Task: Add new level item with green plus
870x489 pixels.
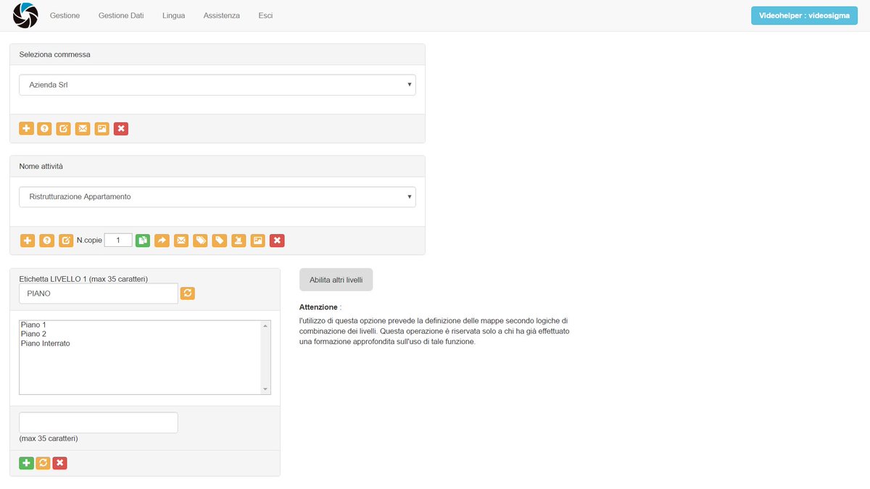Action: point(26,462)
